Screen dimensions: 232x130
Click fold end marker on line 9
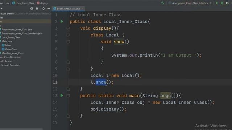tap(68, 69)
